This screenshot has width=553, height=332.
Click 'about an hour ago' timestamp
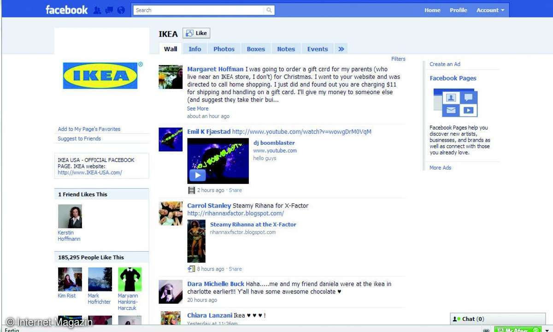click(208, 117)
